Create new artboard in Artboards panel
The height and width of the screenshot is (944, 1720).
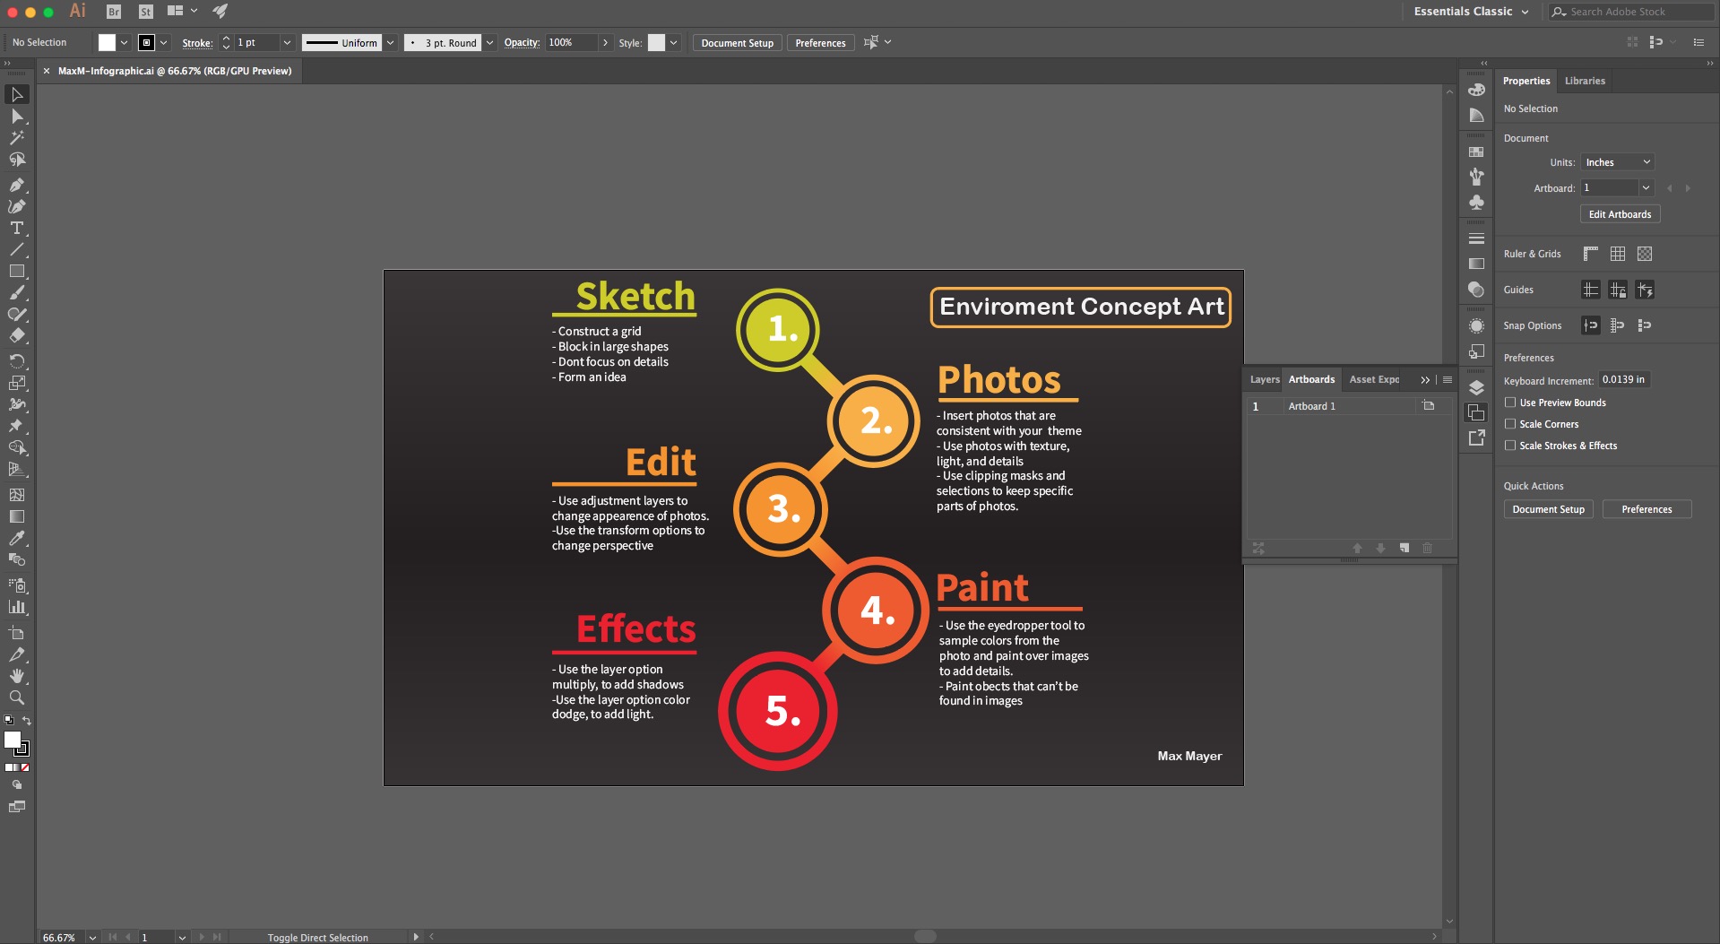point(1404,548)
